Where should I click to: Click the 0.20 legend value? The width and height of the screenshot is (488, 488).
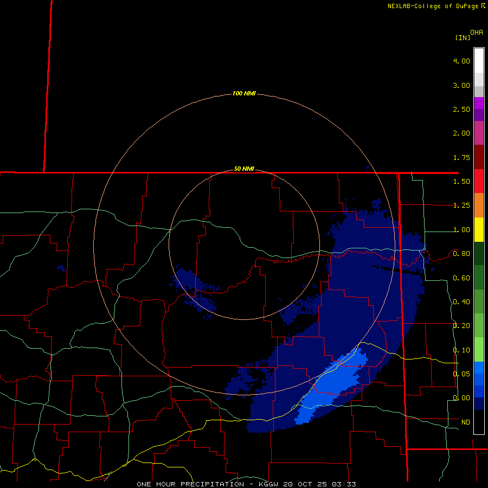pyautogui.click(x=461, y=326)
